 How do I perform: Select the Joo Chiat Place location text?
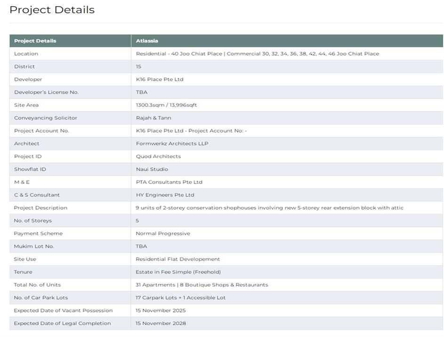pyautogui.click(x=257, y=54)
